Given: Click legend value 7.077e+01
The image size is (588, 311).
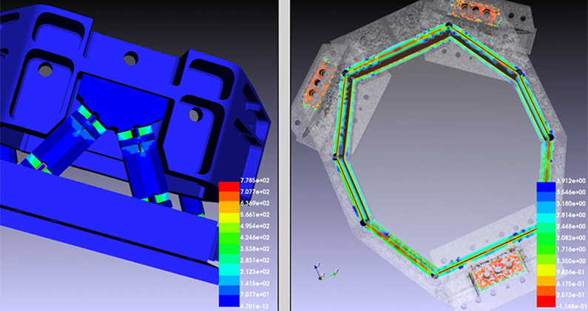Looking at the screenshot, I should [255, 295].
